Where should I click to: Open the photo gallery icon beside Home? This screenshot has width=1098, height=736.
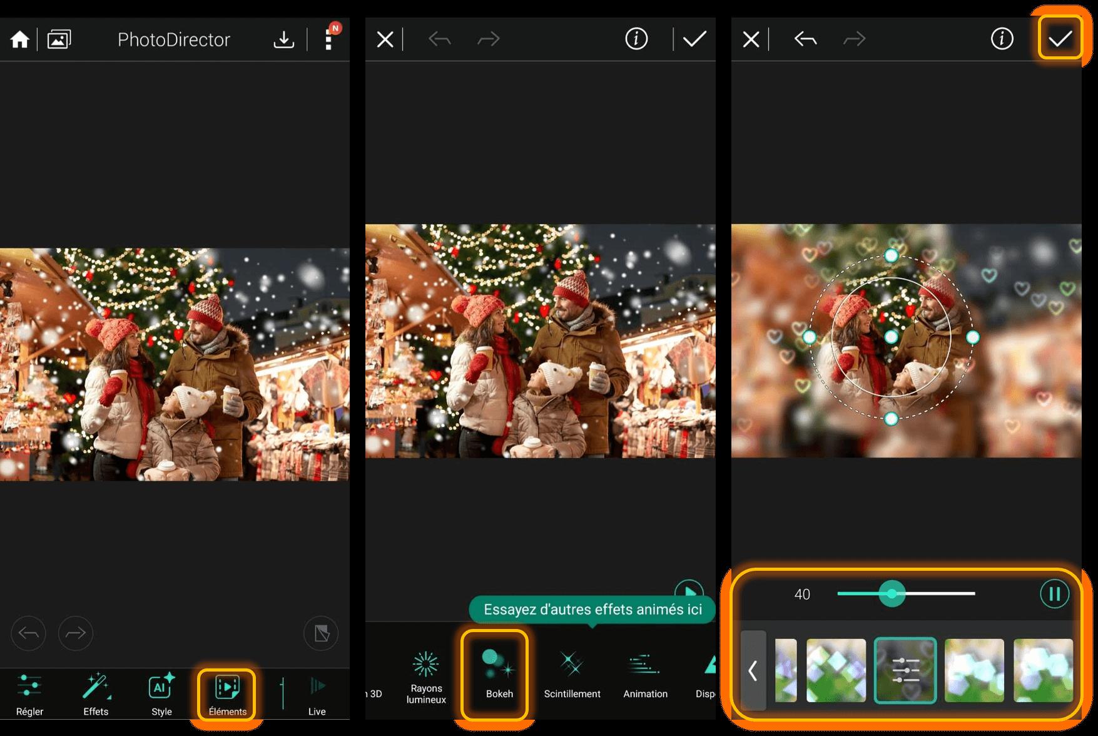59,39
